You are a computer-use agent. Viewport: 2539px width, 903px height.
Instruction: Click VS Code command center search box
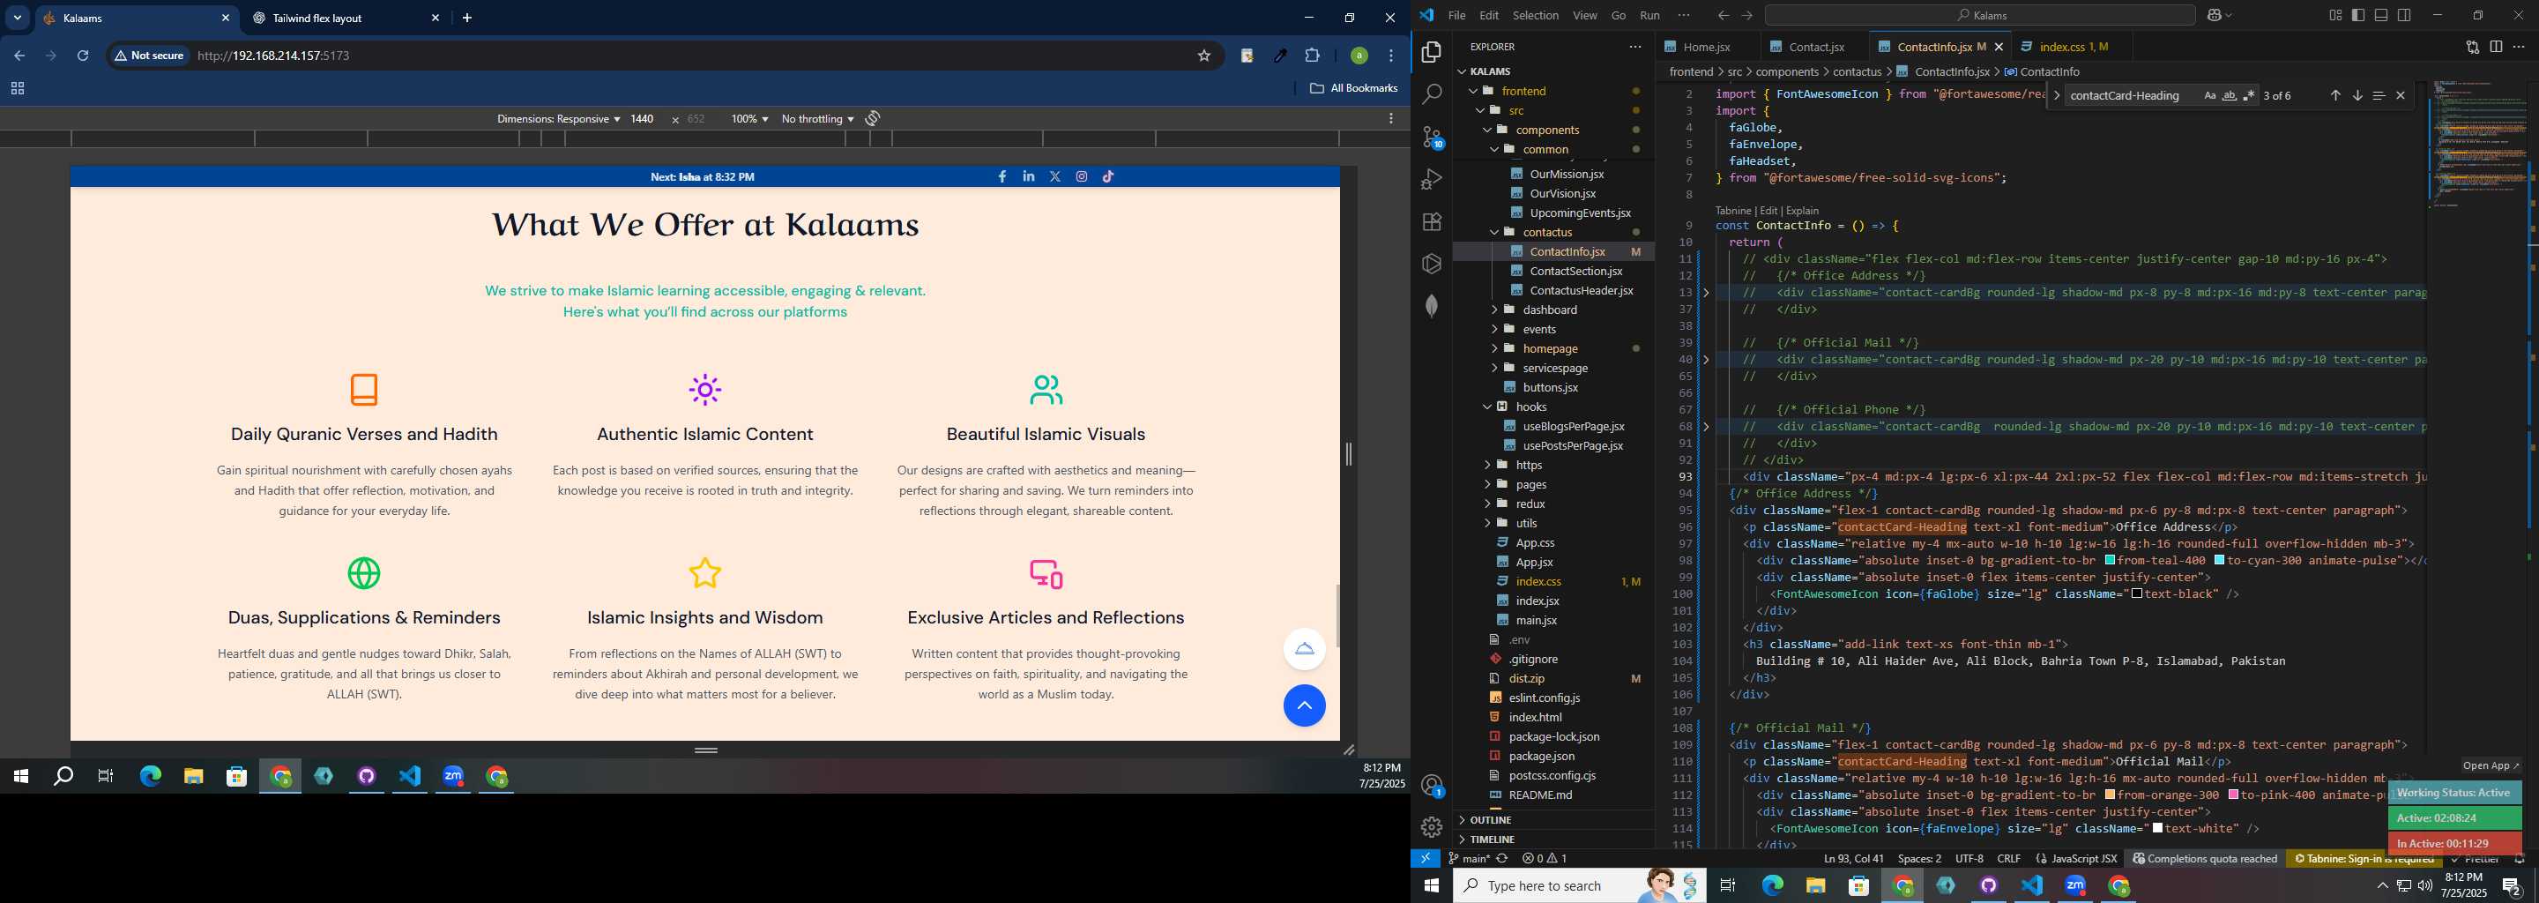pos(1979,15)
